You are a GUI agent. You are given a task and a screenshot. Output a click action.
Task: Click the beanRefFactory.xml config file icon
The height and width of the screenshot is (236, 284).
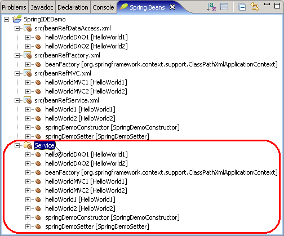[28, 55]
